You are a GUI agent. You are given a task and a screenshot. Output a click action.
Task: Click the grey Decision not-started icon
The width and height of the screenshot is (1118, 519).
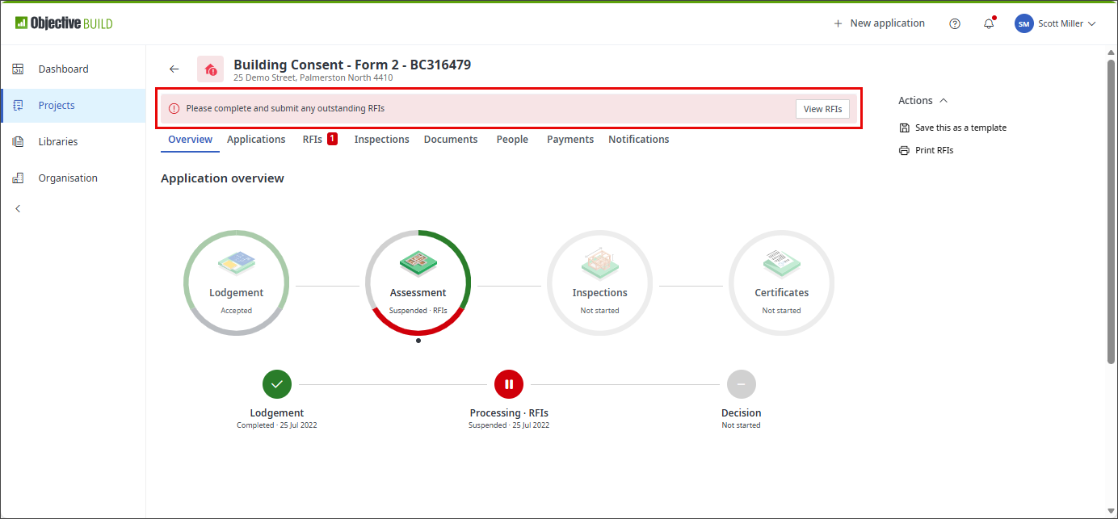741,384
